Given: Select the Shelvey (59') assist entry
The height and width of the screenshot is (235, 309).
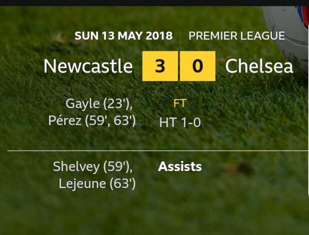Looking at the screenshot, I should [93, 167].
